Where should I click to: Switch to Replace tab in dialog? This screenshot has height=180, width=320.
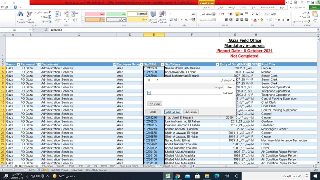(x=218, y=87)
